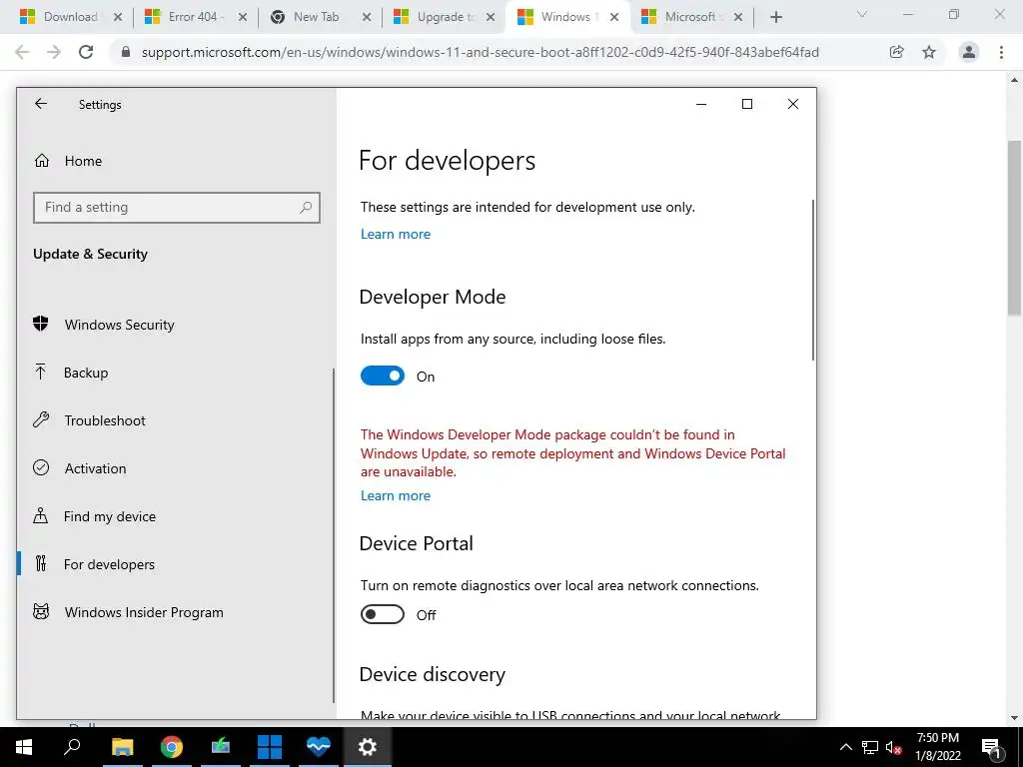Click the Device discovery heading

[x=432, y=674]
